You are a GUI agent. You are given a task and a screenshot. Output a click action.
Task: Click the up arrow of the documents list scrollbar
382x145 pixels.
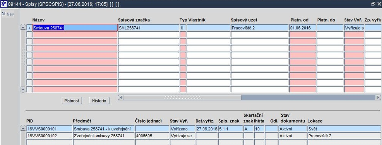click(23, 128)
